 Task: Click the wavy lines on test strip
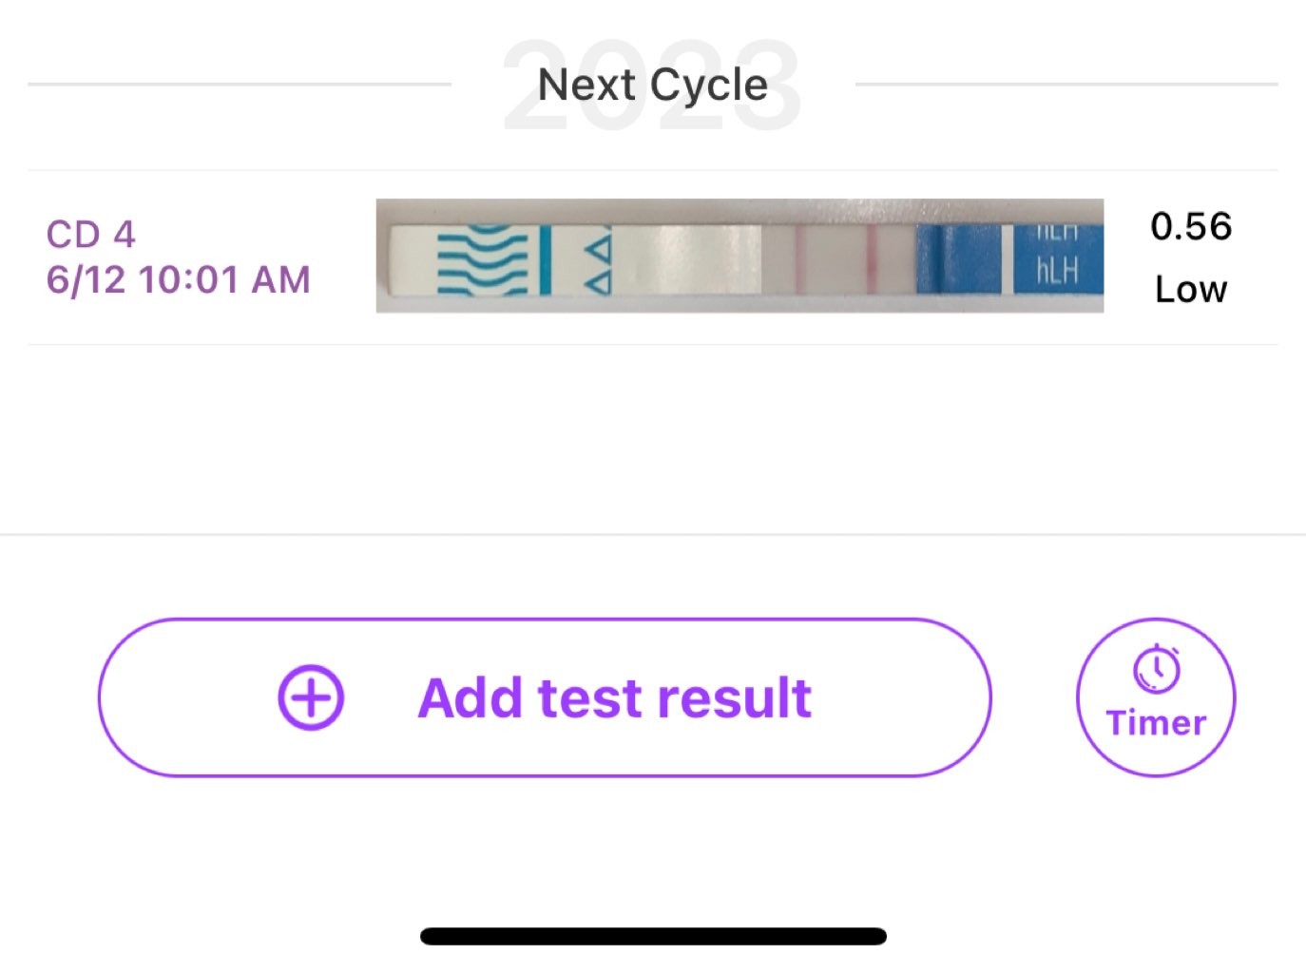(x=482, y=258)
